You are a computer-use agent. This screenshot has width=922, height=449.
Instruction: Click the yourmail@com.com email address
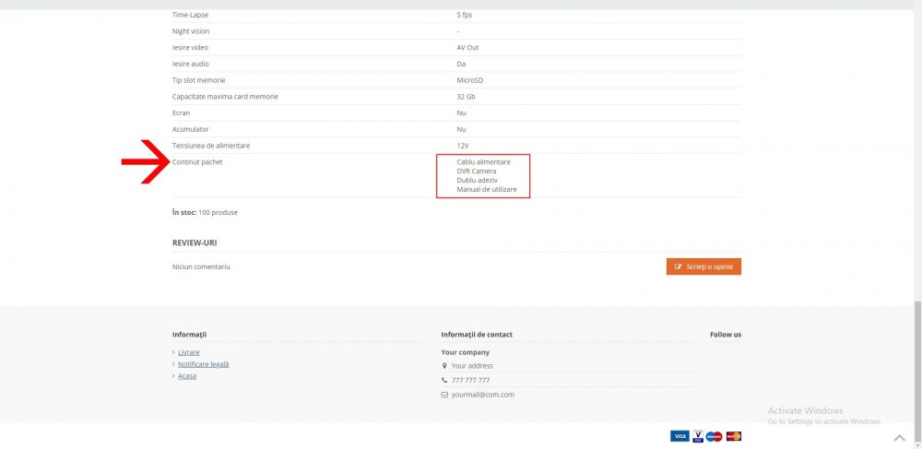tap(482, 395)
